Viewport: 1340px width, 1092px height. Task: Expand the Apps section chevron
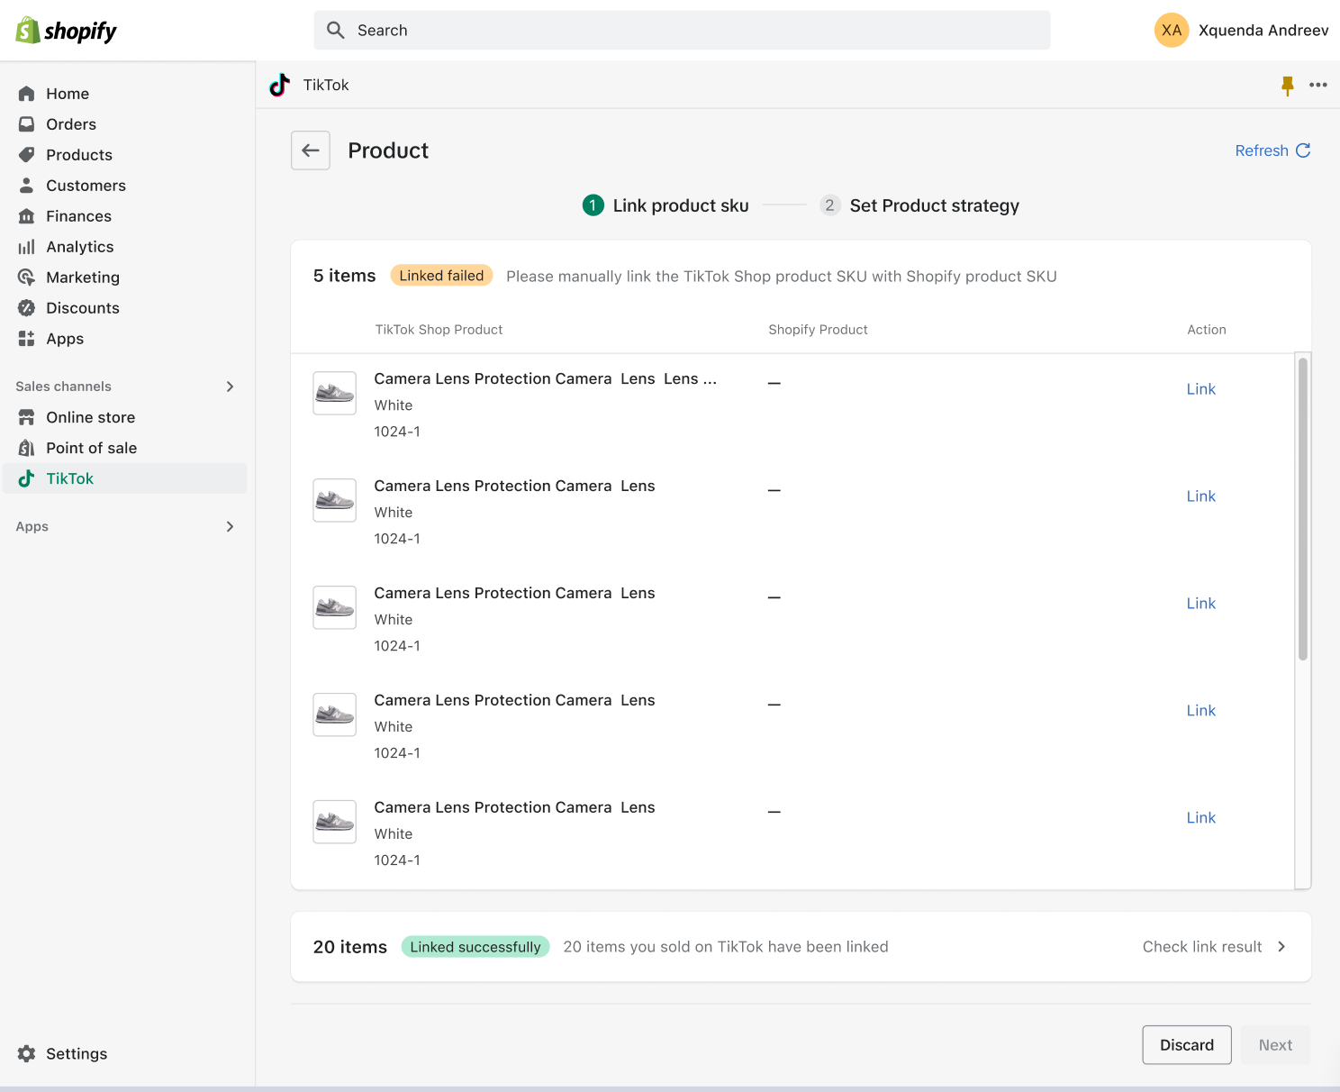point(230,526)
